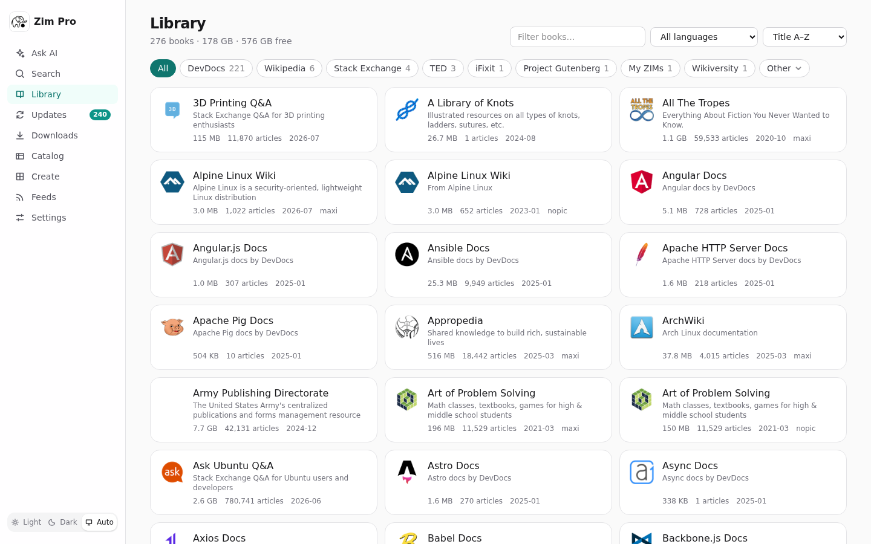871x544 pixels.
Task: Open the Ask AI sparkle icon
Action: [x=20, y=53]
